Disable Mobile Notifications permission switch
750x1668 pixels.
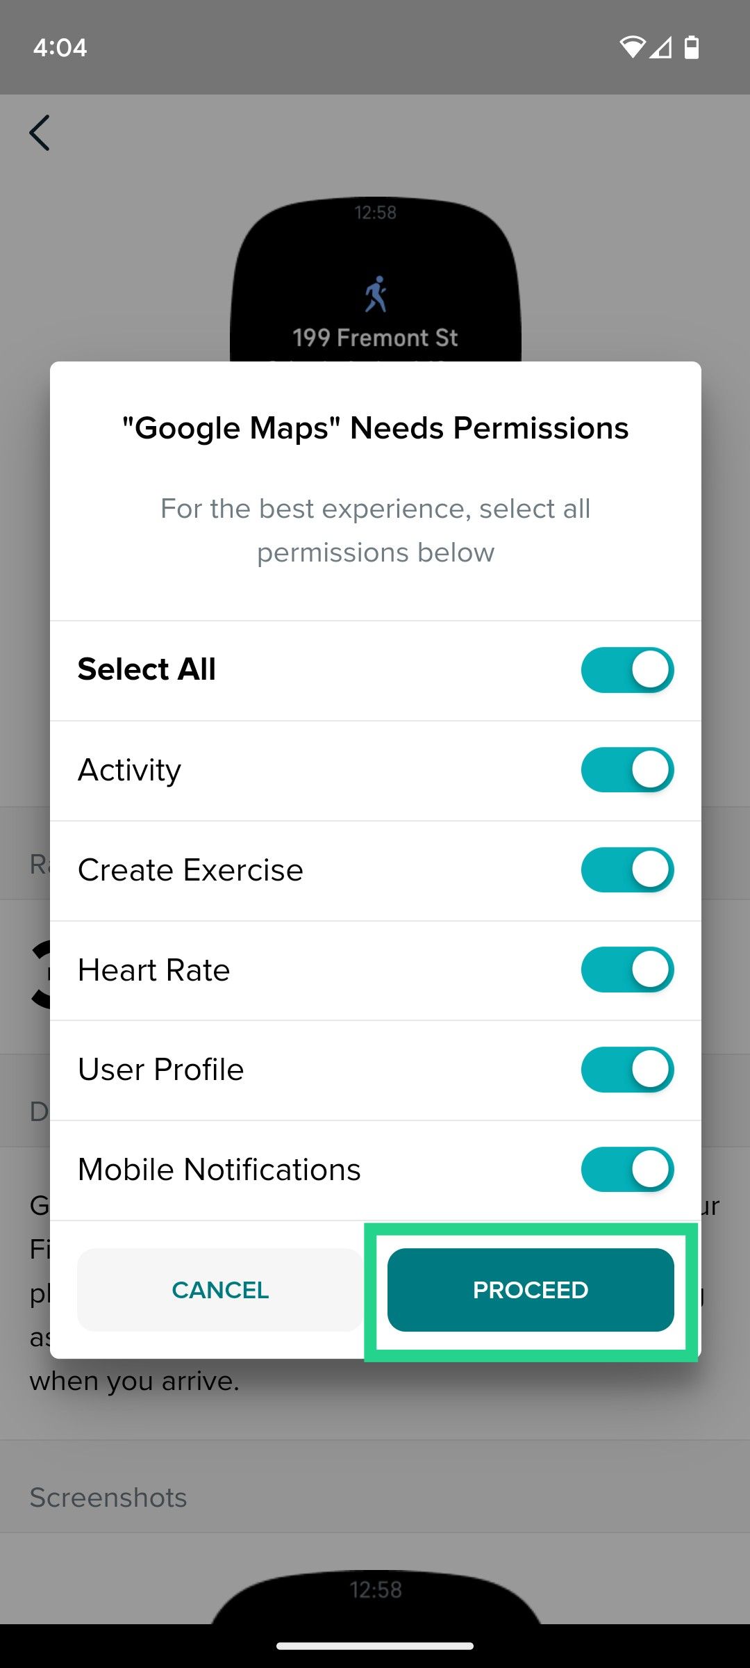coord(627,1170)
